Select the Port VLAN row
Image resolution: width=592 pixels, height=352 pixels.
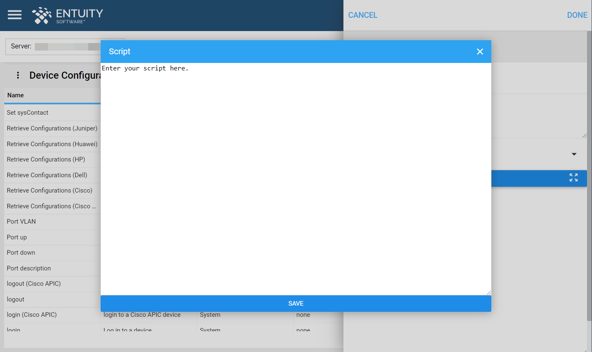(52, 222)
